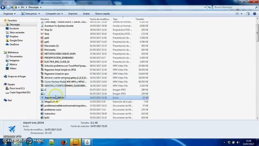
Task: Open OneDrive in the sidebar
Action: click(x=14, y=44)
